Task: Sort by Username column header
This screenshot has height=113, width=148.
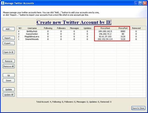Action: point(32,28)
